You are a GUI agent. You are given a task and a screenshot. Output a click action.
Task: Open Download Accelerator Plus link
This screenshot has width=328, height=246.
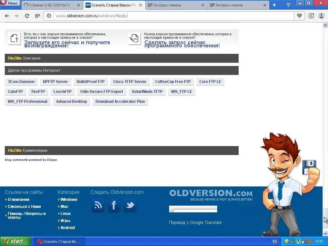point(120,102)
